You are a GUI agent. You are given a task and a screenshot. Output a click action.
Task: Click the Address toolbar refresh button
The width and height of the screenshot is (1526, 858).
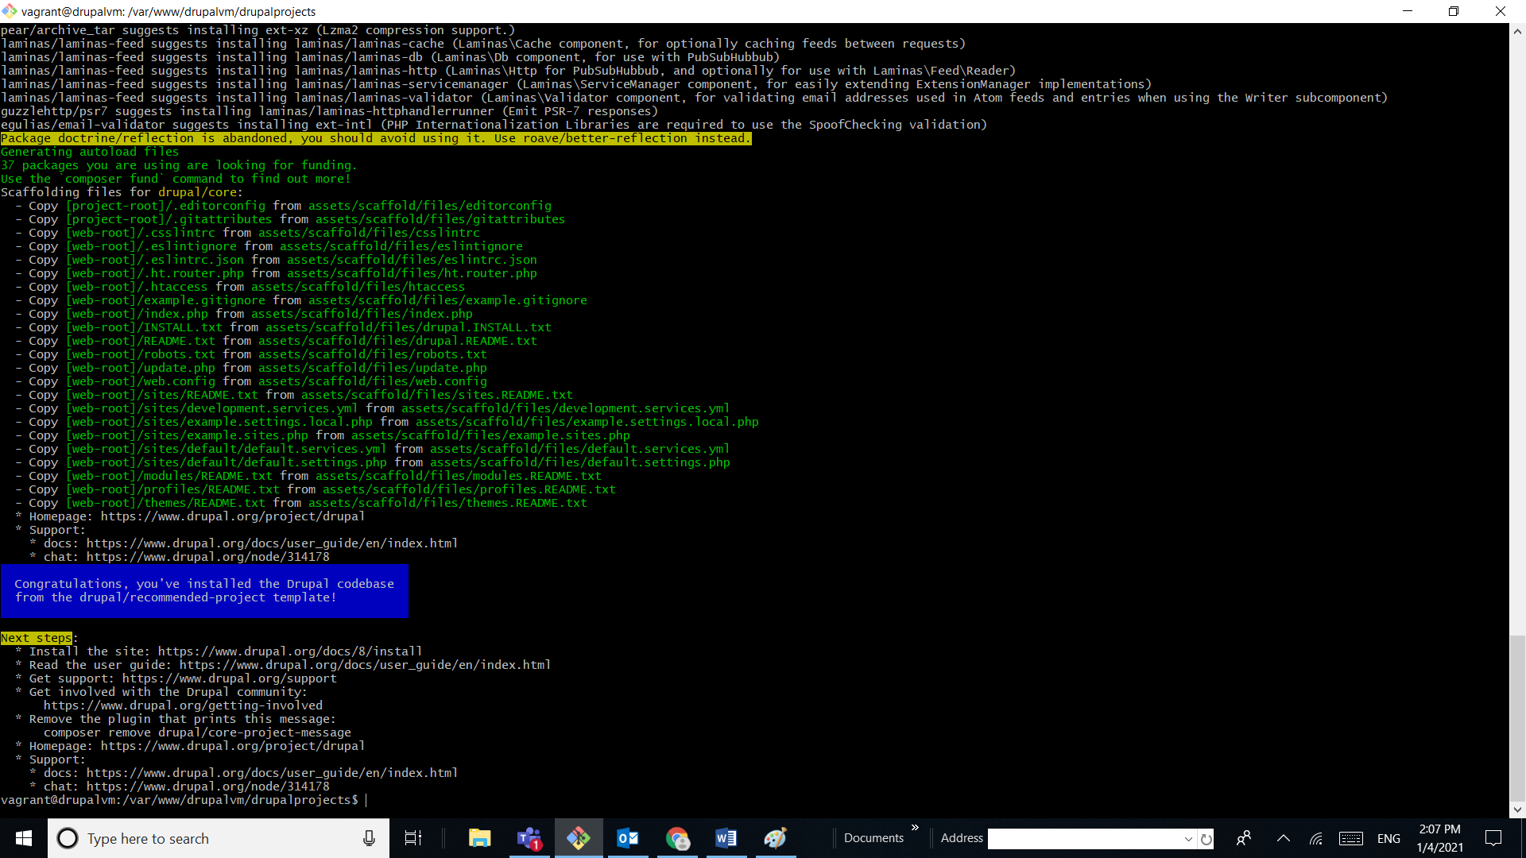click(x=1206, y=839)
